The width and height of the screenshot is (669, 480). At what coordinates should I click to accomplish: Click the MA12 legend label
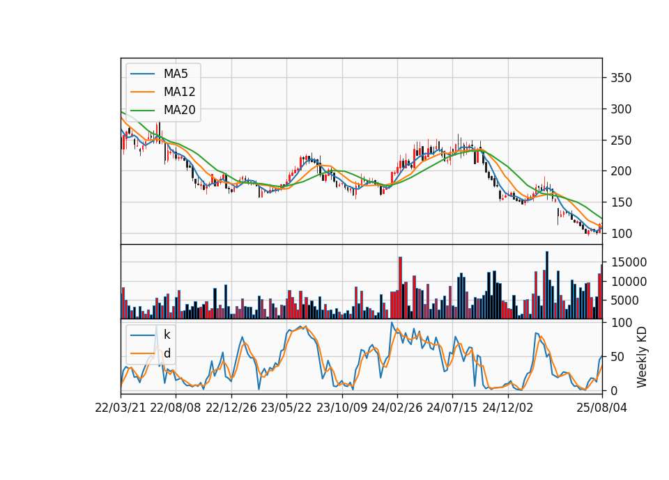tap(179, 92)
